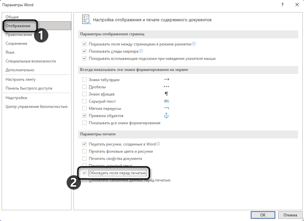The image size is (304, 221).
Task: Click the optional hyphen icon
Action: 166,108
